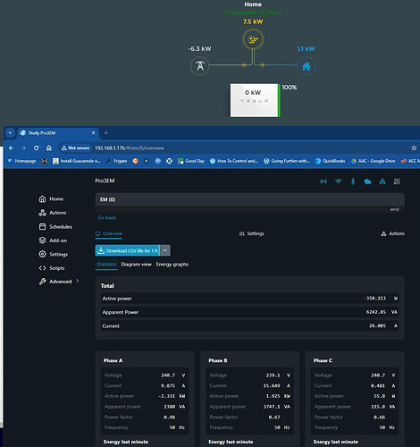Image resolution: width=420 pixels, height=447 pixels.
Task: Click the Bluetooth status icon
Action: (353, 181)
